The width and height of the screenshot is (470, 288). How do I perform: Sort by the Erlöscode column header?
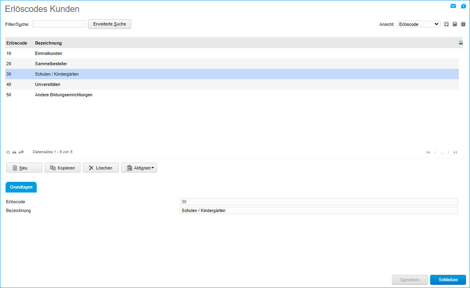[x=17, y=43]
